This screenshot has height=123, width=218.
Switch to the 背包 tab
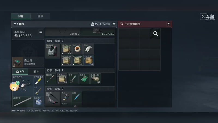click(x=21, y=16)
